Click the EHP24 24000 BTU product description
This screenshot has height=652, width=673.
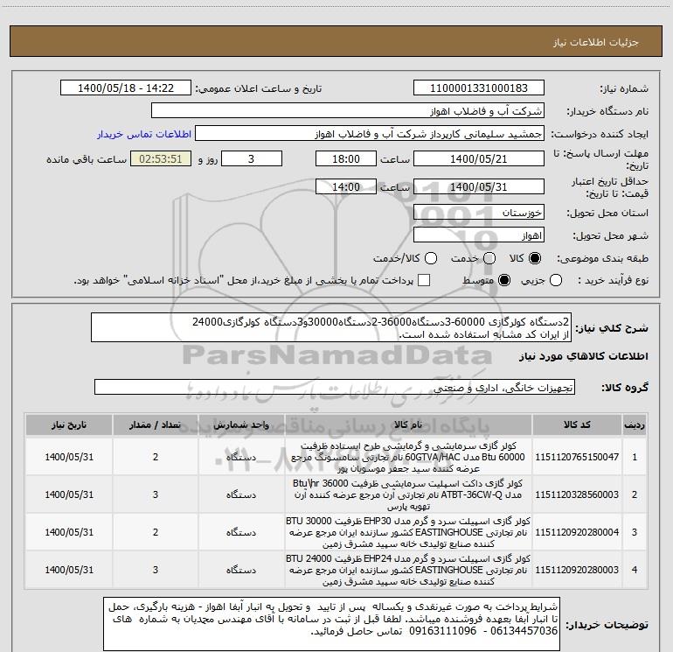[408, 570]
